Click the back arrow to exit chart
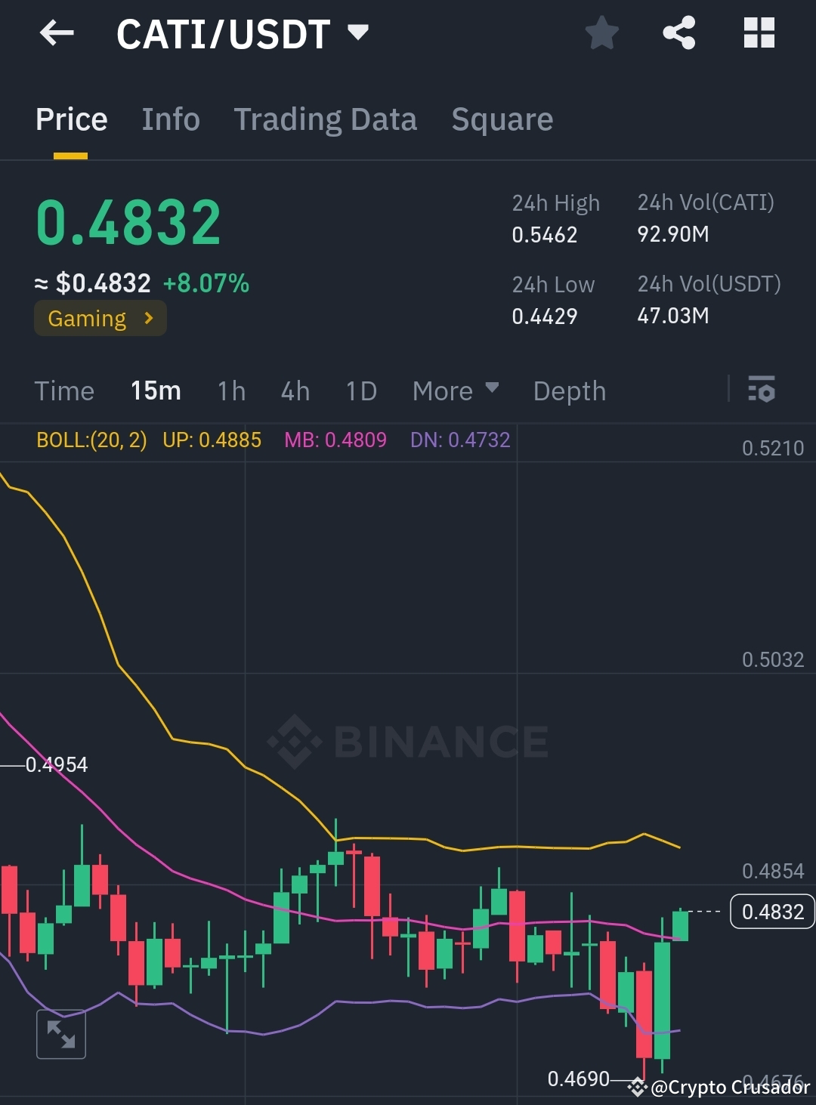 tap(57, 32)
